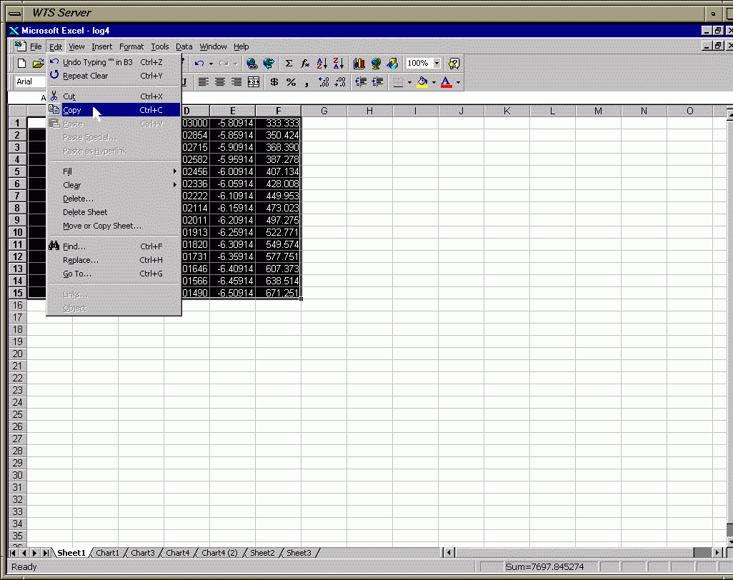Open the Chart Wizard icon
This screenshot has width=733, height=580.
[359, 64]
